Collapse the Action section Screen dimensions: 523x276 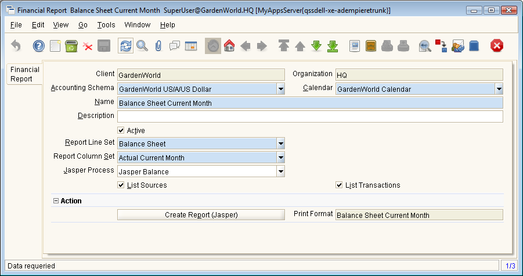pyautogui.click(x=56, y=201)
